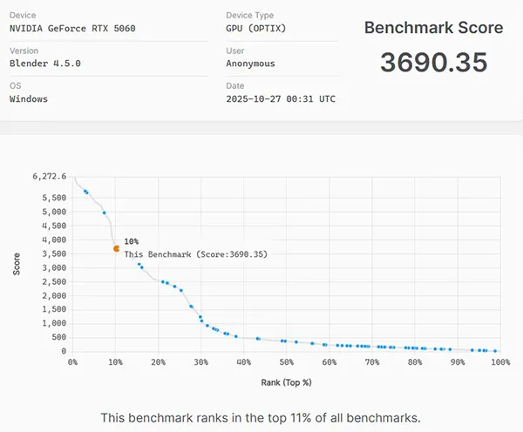The height and width of the screenshot is (432, 523).
Task: Click the blue data point near 43% rank
Action: [x=257, y=338]
